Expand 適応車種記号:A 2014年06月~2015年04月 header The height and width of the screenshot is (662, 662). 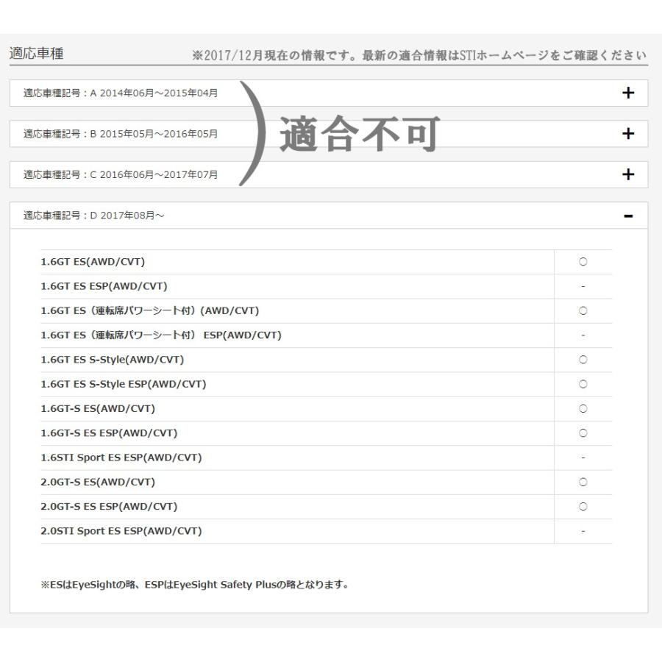[x=121, y=93]
